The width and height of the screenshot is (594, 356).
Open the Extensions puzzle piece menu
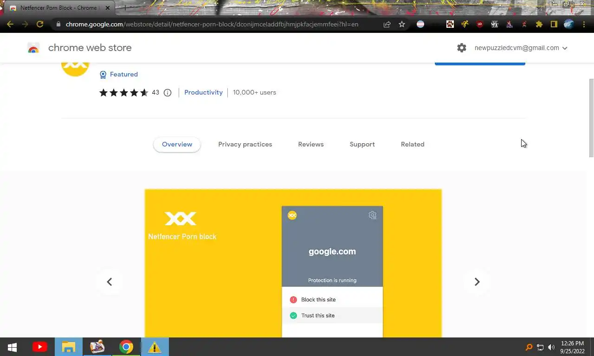(539, 24)
